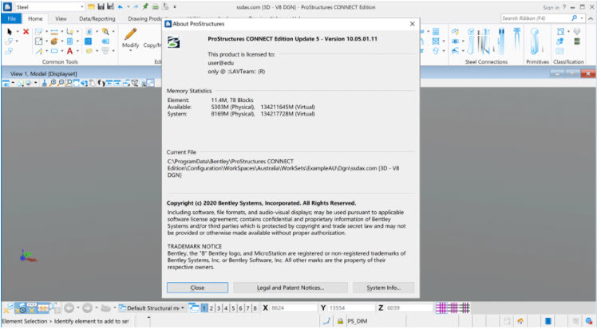This screenshot has width=601, height=329.
Task: Click the orange house icon in status bar
Action: pyautogui.click(x=520, y=321)
